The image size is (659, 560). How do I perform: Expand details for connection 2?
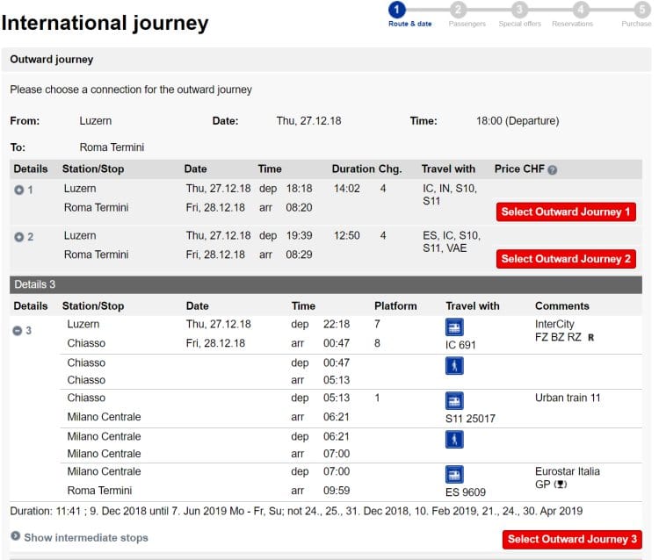click(18, 237)
